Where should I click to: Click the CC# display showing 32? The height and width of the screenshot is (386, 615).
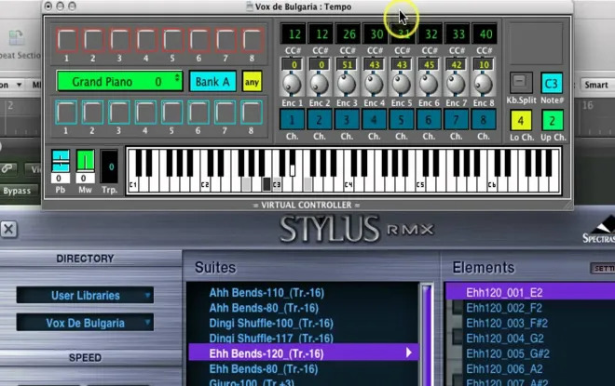(430, 34)
